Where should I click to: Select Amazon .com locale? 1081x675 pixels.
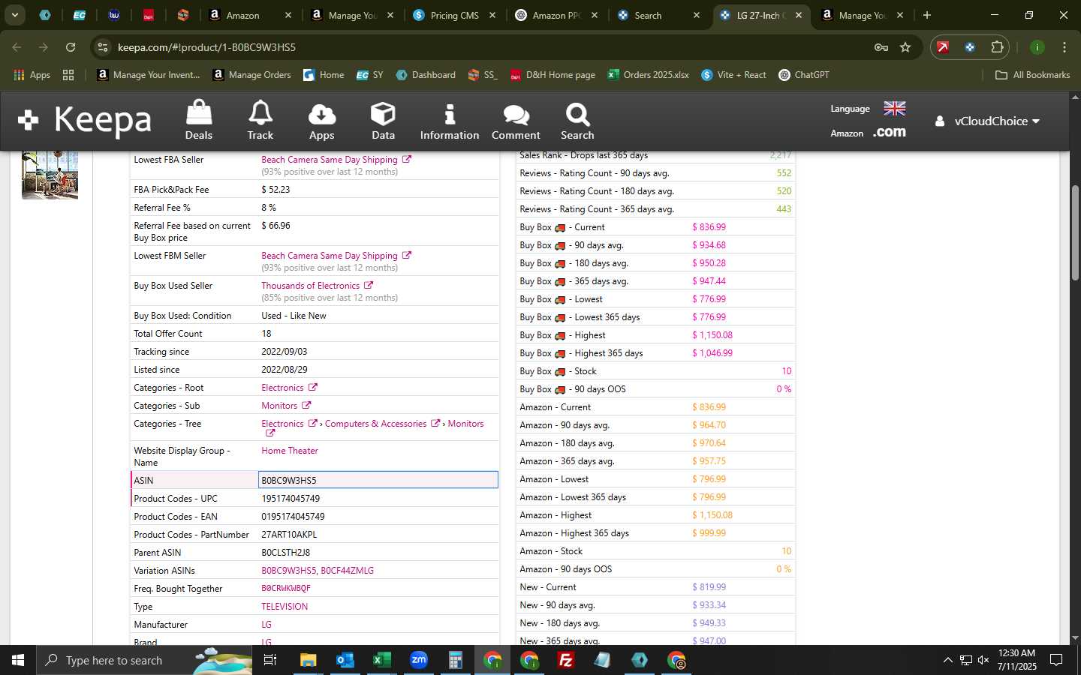pyautogui.click(x=890, y=133)
